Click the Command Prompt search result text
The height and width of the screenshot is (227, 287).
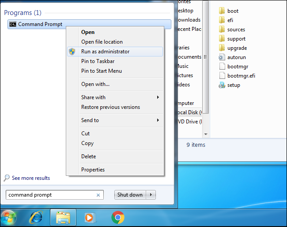pyautogui.click(x=40, y=24)
